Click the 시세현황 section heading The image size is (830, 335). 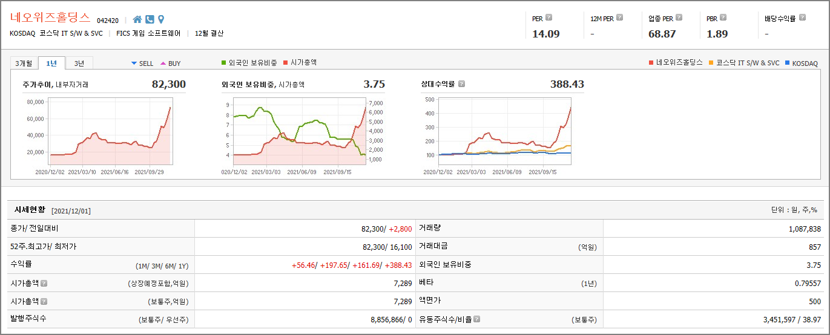[x=30, y=210]
